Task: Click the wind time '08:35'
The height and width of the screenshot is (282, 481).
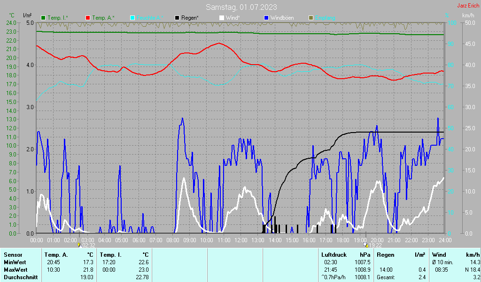Action: pyautogui.click(x=442, y=270)
